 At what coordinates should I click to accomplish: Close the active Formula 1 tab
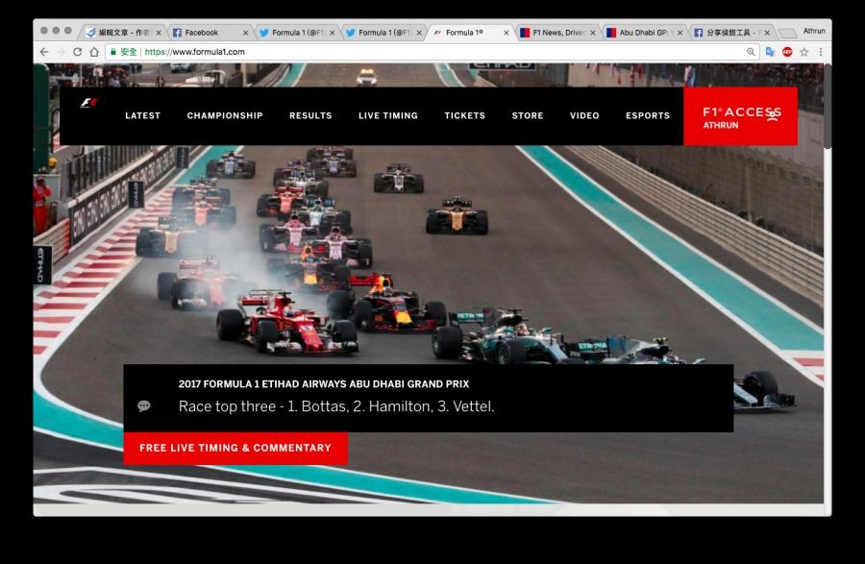[x=507, y=33]
